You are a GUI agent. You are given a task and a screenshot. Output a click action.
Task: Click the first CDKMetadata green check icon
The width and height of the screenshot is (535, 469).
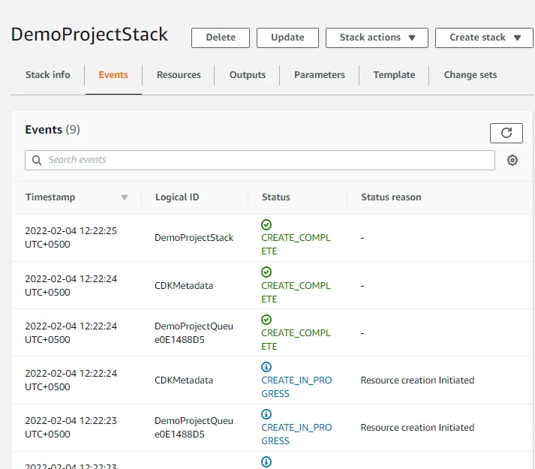coord(266,272)
